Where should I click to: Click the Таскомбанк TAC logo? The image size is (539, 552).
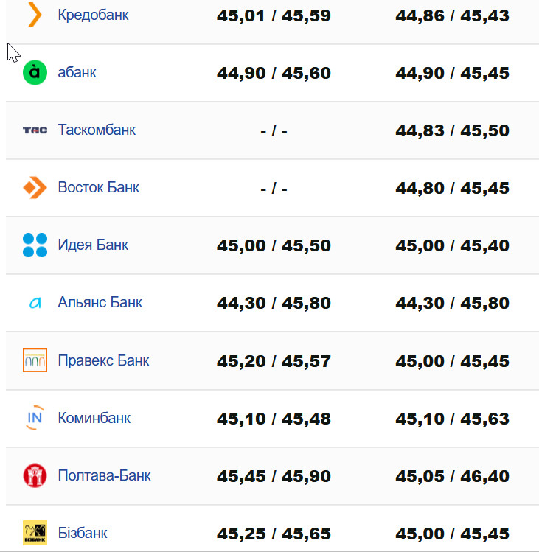tap(35, 130)
